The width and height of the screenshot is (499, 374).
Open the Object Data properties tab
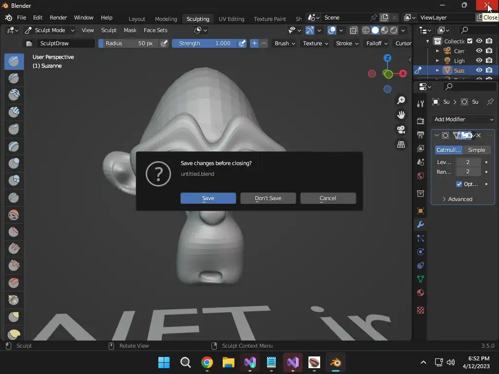[421, 279]
